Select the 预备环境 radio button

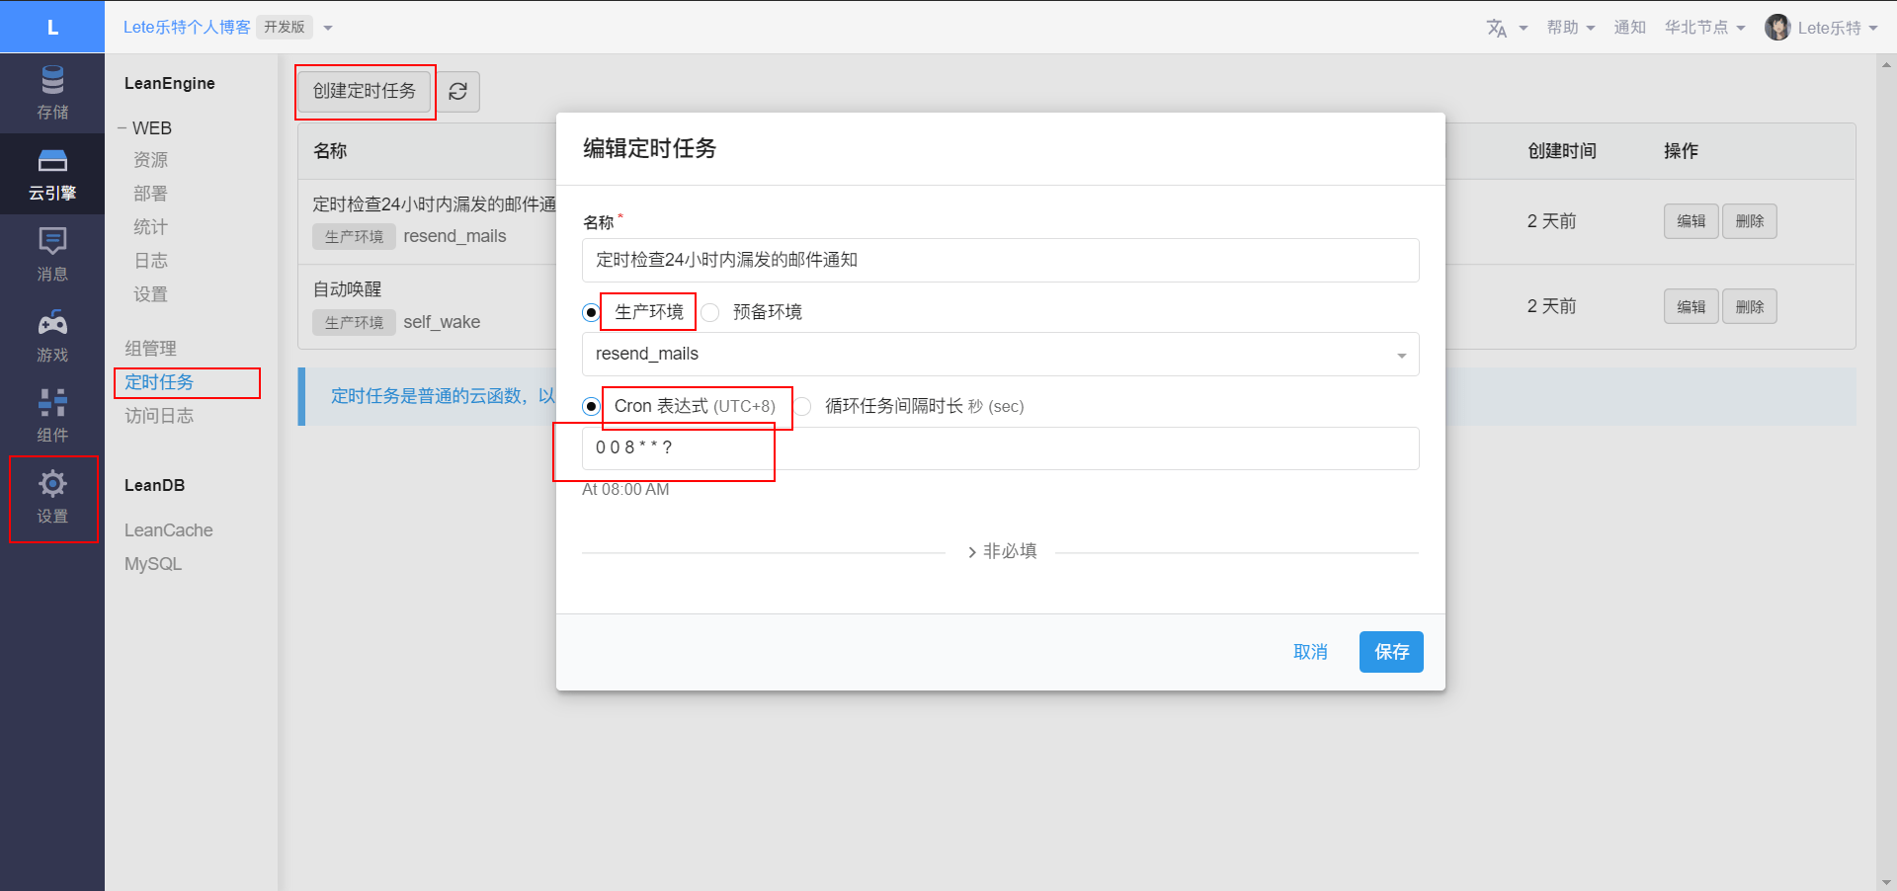click(x=710, y=313)
